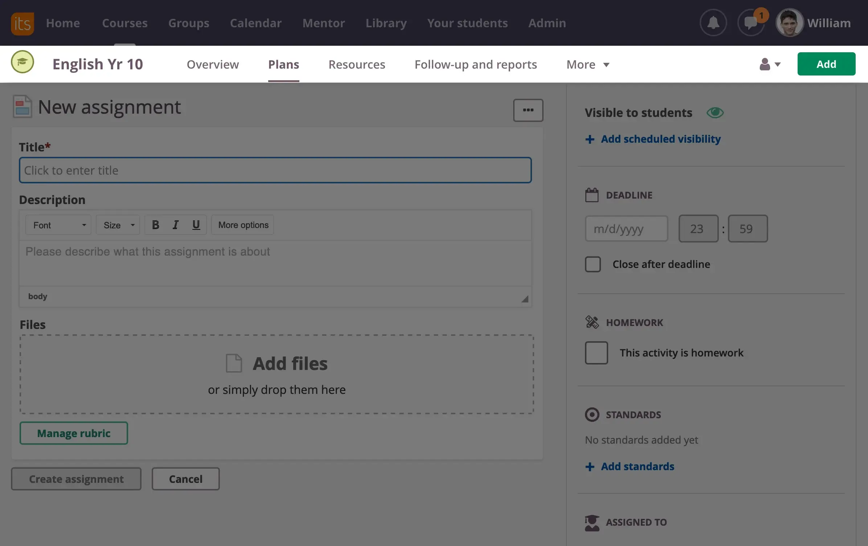The height and width of the screenshot is (546, 868).
Task: Toggle the Visible to students eye
Action: pos(715,113)
